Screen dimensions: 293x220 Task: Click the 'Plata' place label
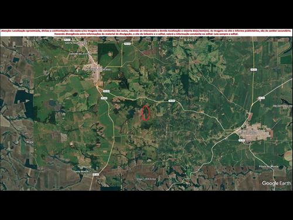[x=29, y=142]
